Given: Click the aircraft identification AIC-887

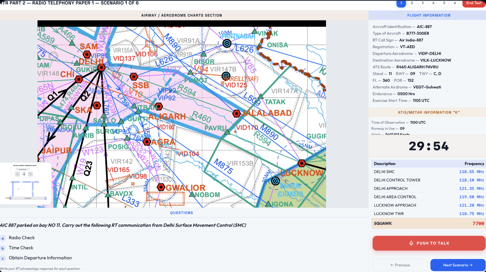Looking at the screenshot, I should click(x=424, y=27).
